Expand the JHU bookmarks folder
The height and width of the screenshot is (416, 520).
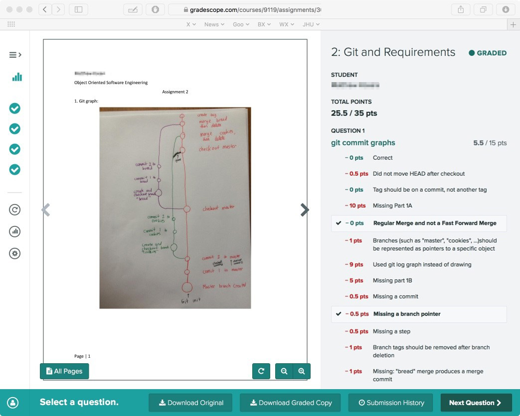coord(311,24)
